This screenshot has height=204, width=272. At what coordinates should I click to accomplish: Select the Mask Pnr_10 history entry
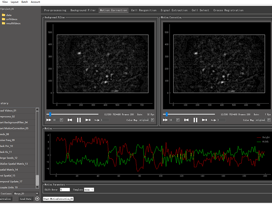(17, 146)
